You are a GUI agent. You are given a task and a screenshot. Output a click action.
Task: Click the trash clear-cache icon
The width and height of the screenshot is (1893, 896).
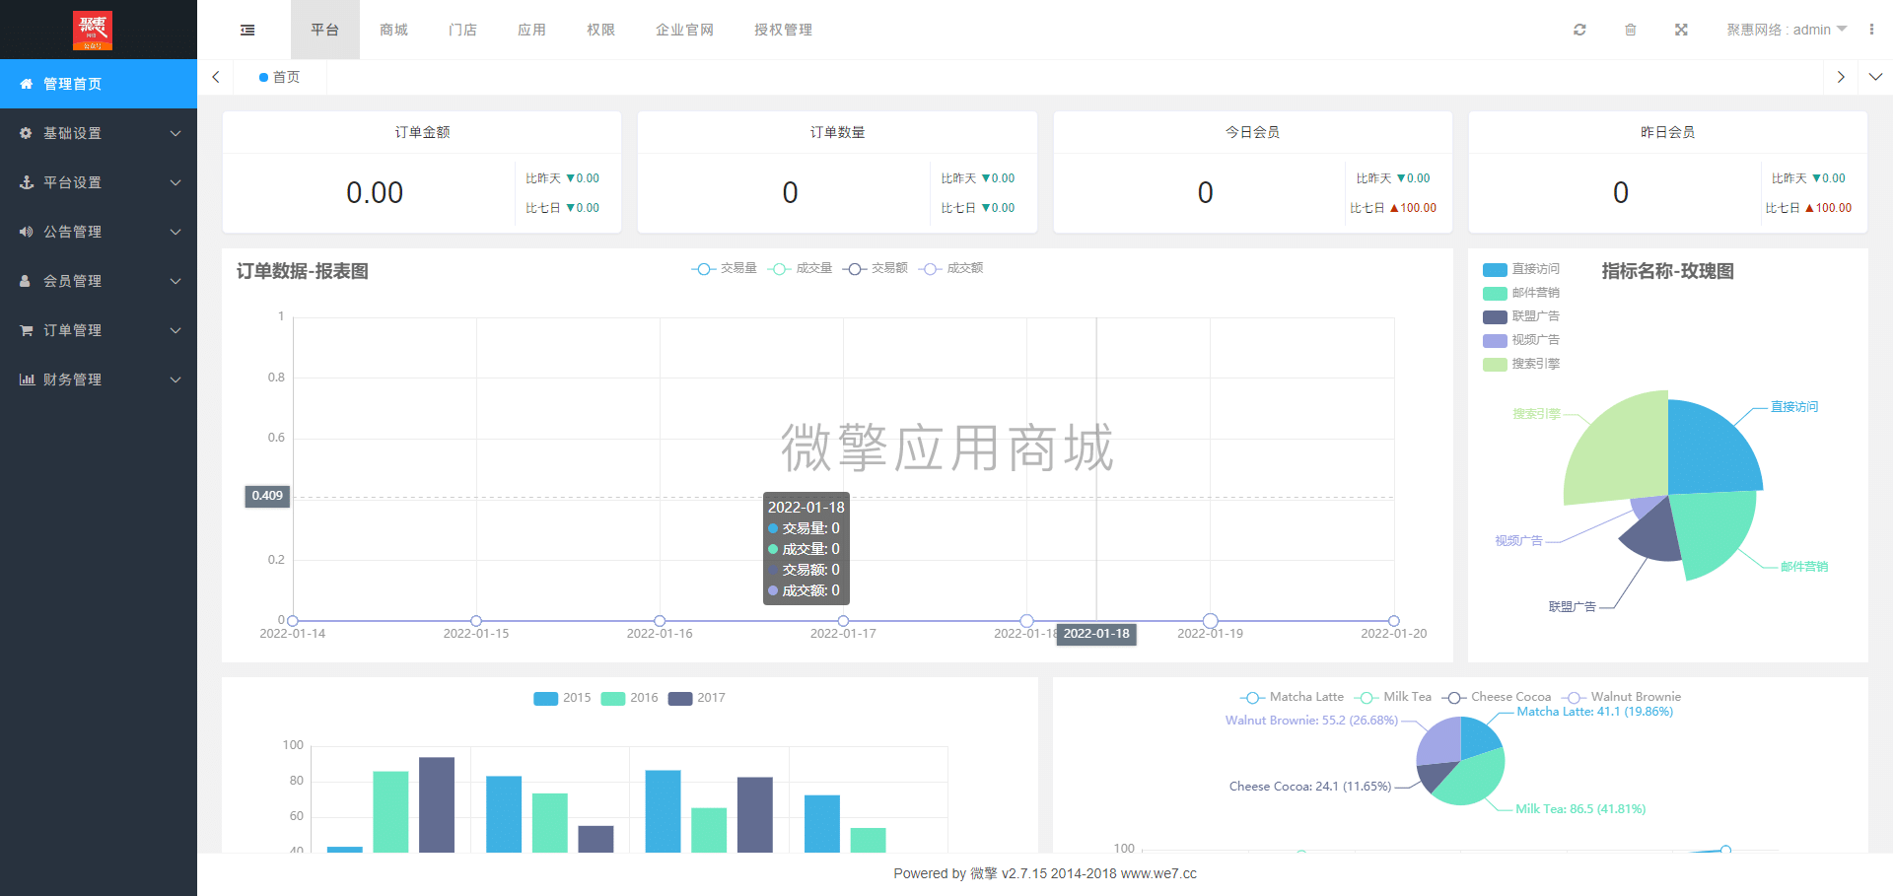tap(1631, 30)
